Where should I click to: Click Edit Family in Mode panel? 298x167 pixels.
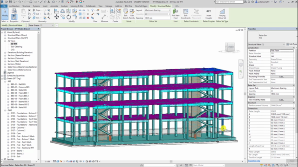coord(132,14)
